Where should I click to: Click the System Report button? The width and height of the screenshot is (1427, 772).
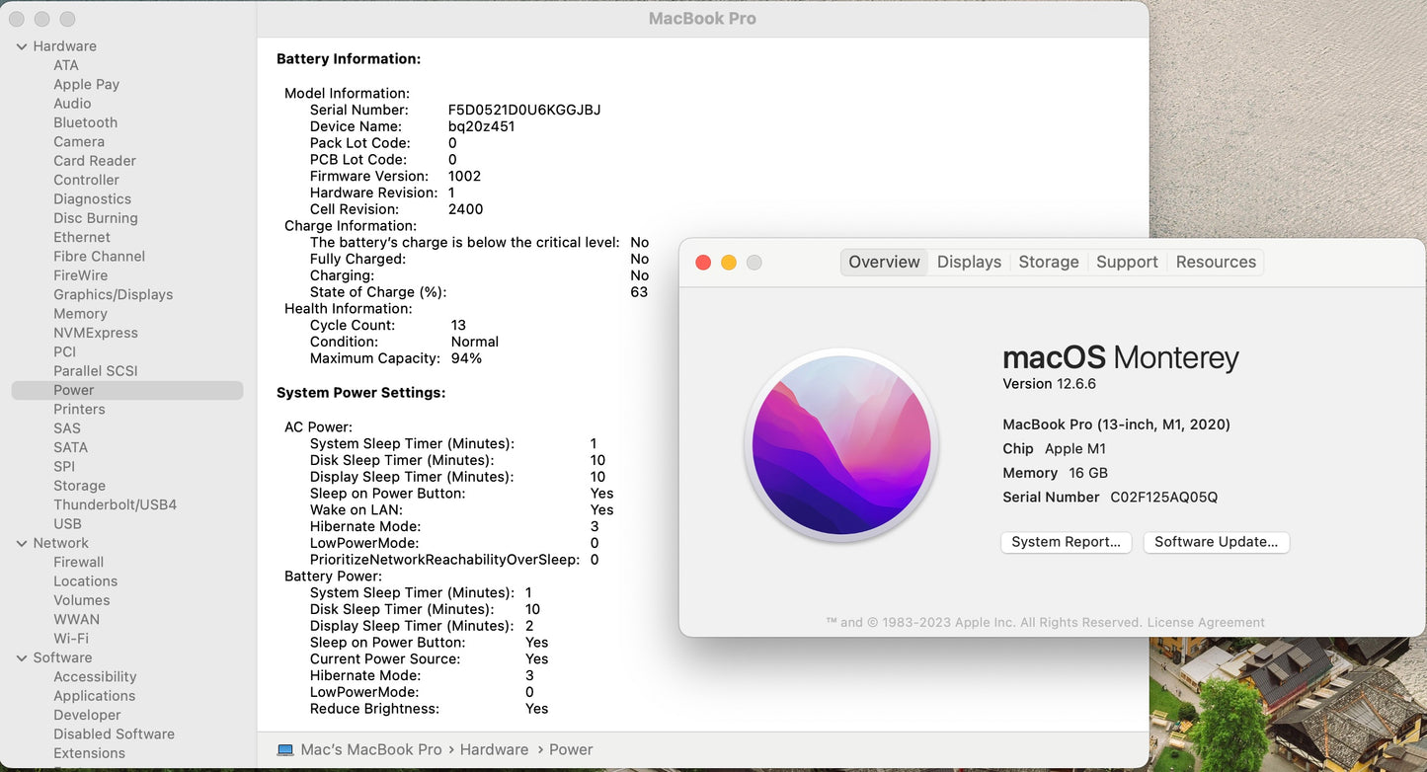[x=1066, y=542]
